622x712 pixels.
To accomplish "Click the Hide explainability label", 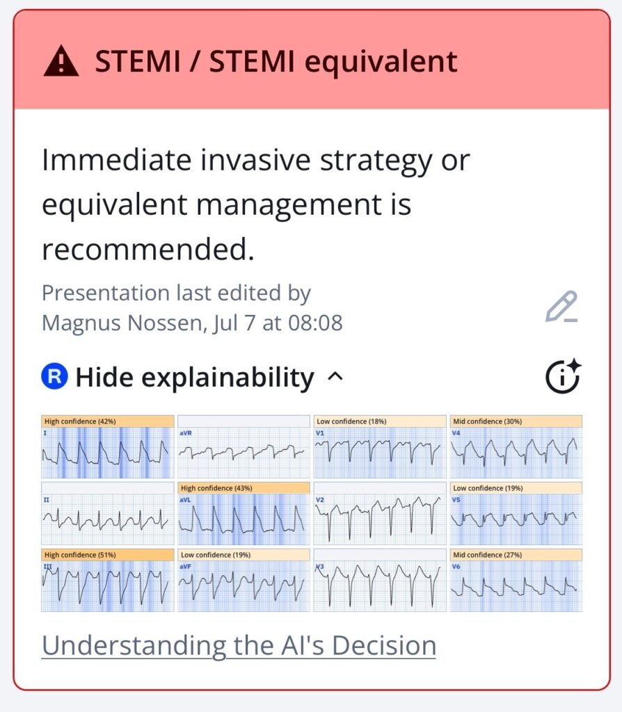I will (x=194, y=377).
